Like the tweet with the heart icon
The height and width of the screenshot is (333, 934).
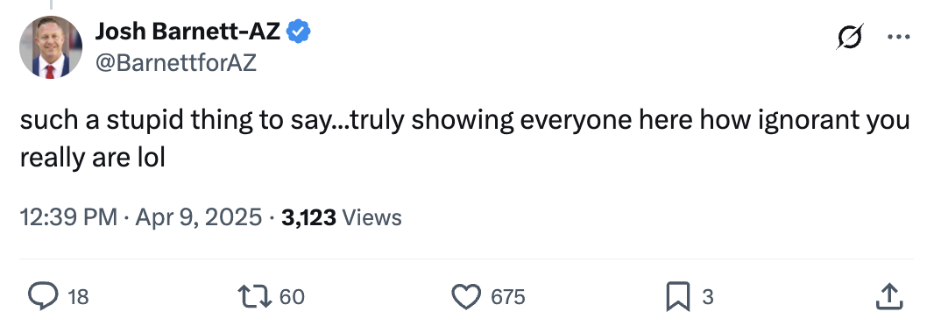coord(466,296)
